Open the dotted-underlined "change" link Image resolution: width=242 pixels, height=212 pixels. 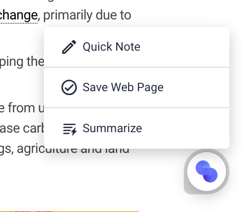19,16
